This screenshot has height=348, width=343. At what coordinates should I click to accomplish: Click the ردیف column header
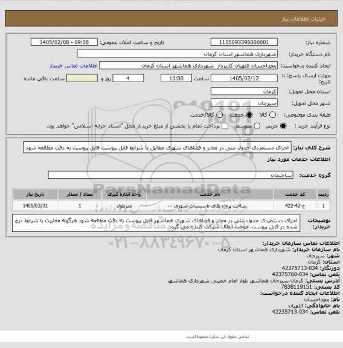pos(323,195)
